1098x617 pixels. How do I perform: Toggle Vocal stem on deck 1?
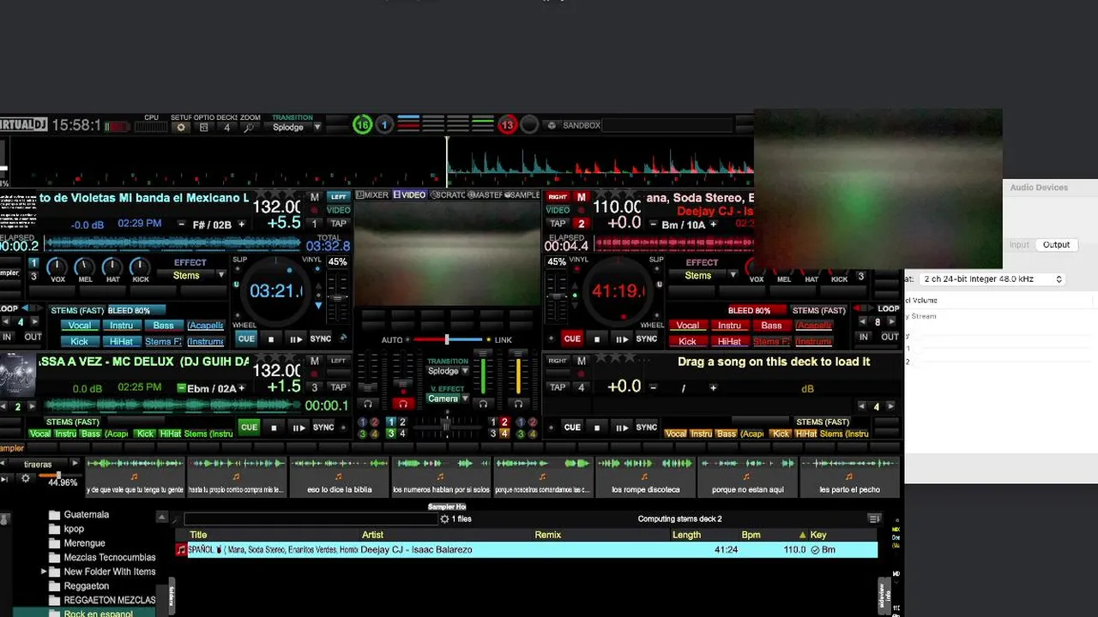[x=79, y=326]
